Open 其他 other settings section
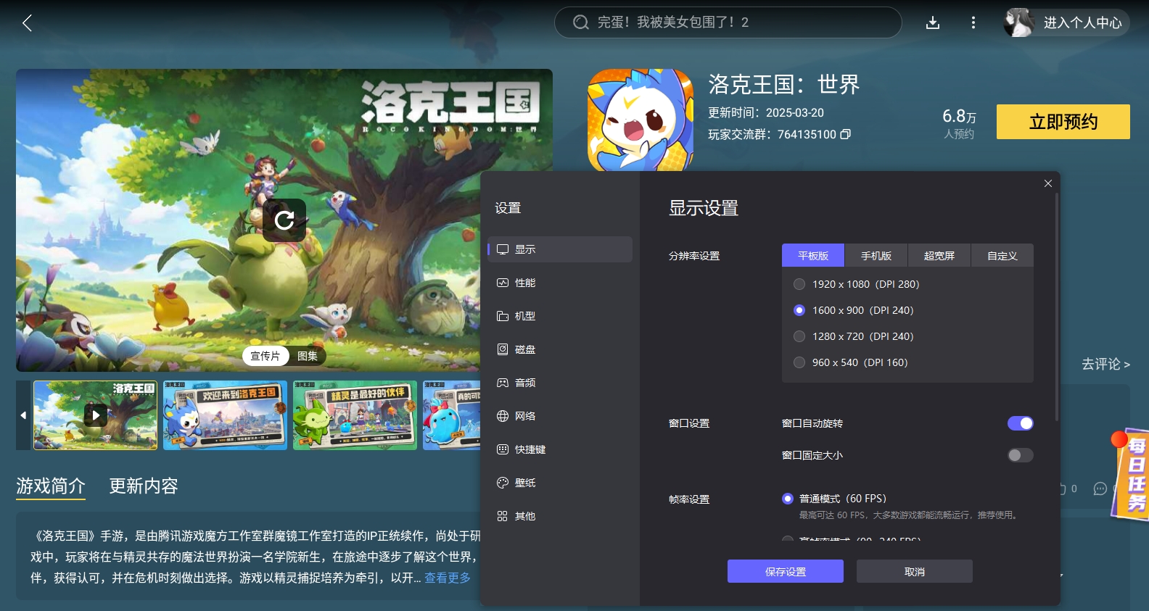Image resolution: width=1149 pixels, height=611 pixels. 560,516
